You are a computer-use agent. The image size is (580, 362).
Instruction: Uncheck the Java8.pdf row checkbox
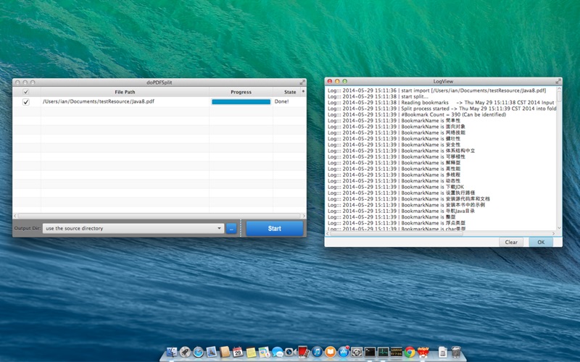point(26,101)
